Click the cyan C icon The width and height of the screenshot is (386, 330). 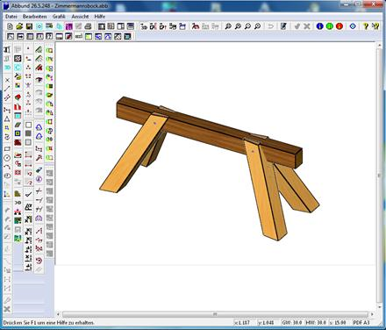coord(18,68)
